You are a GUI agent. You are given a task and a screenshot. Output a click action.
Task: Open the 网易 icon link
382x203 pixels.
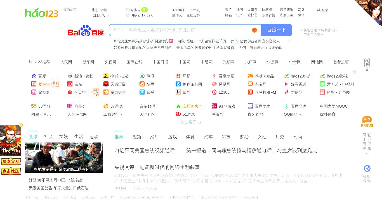point(178,76)
